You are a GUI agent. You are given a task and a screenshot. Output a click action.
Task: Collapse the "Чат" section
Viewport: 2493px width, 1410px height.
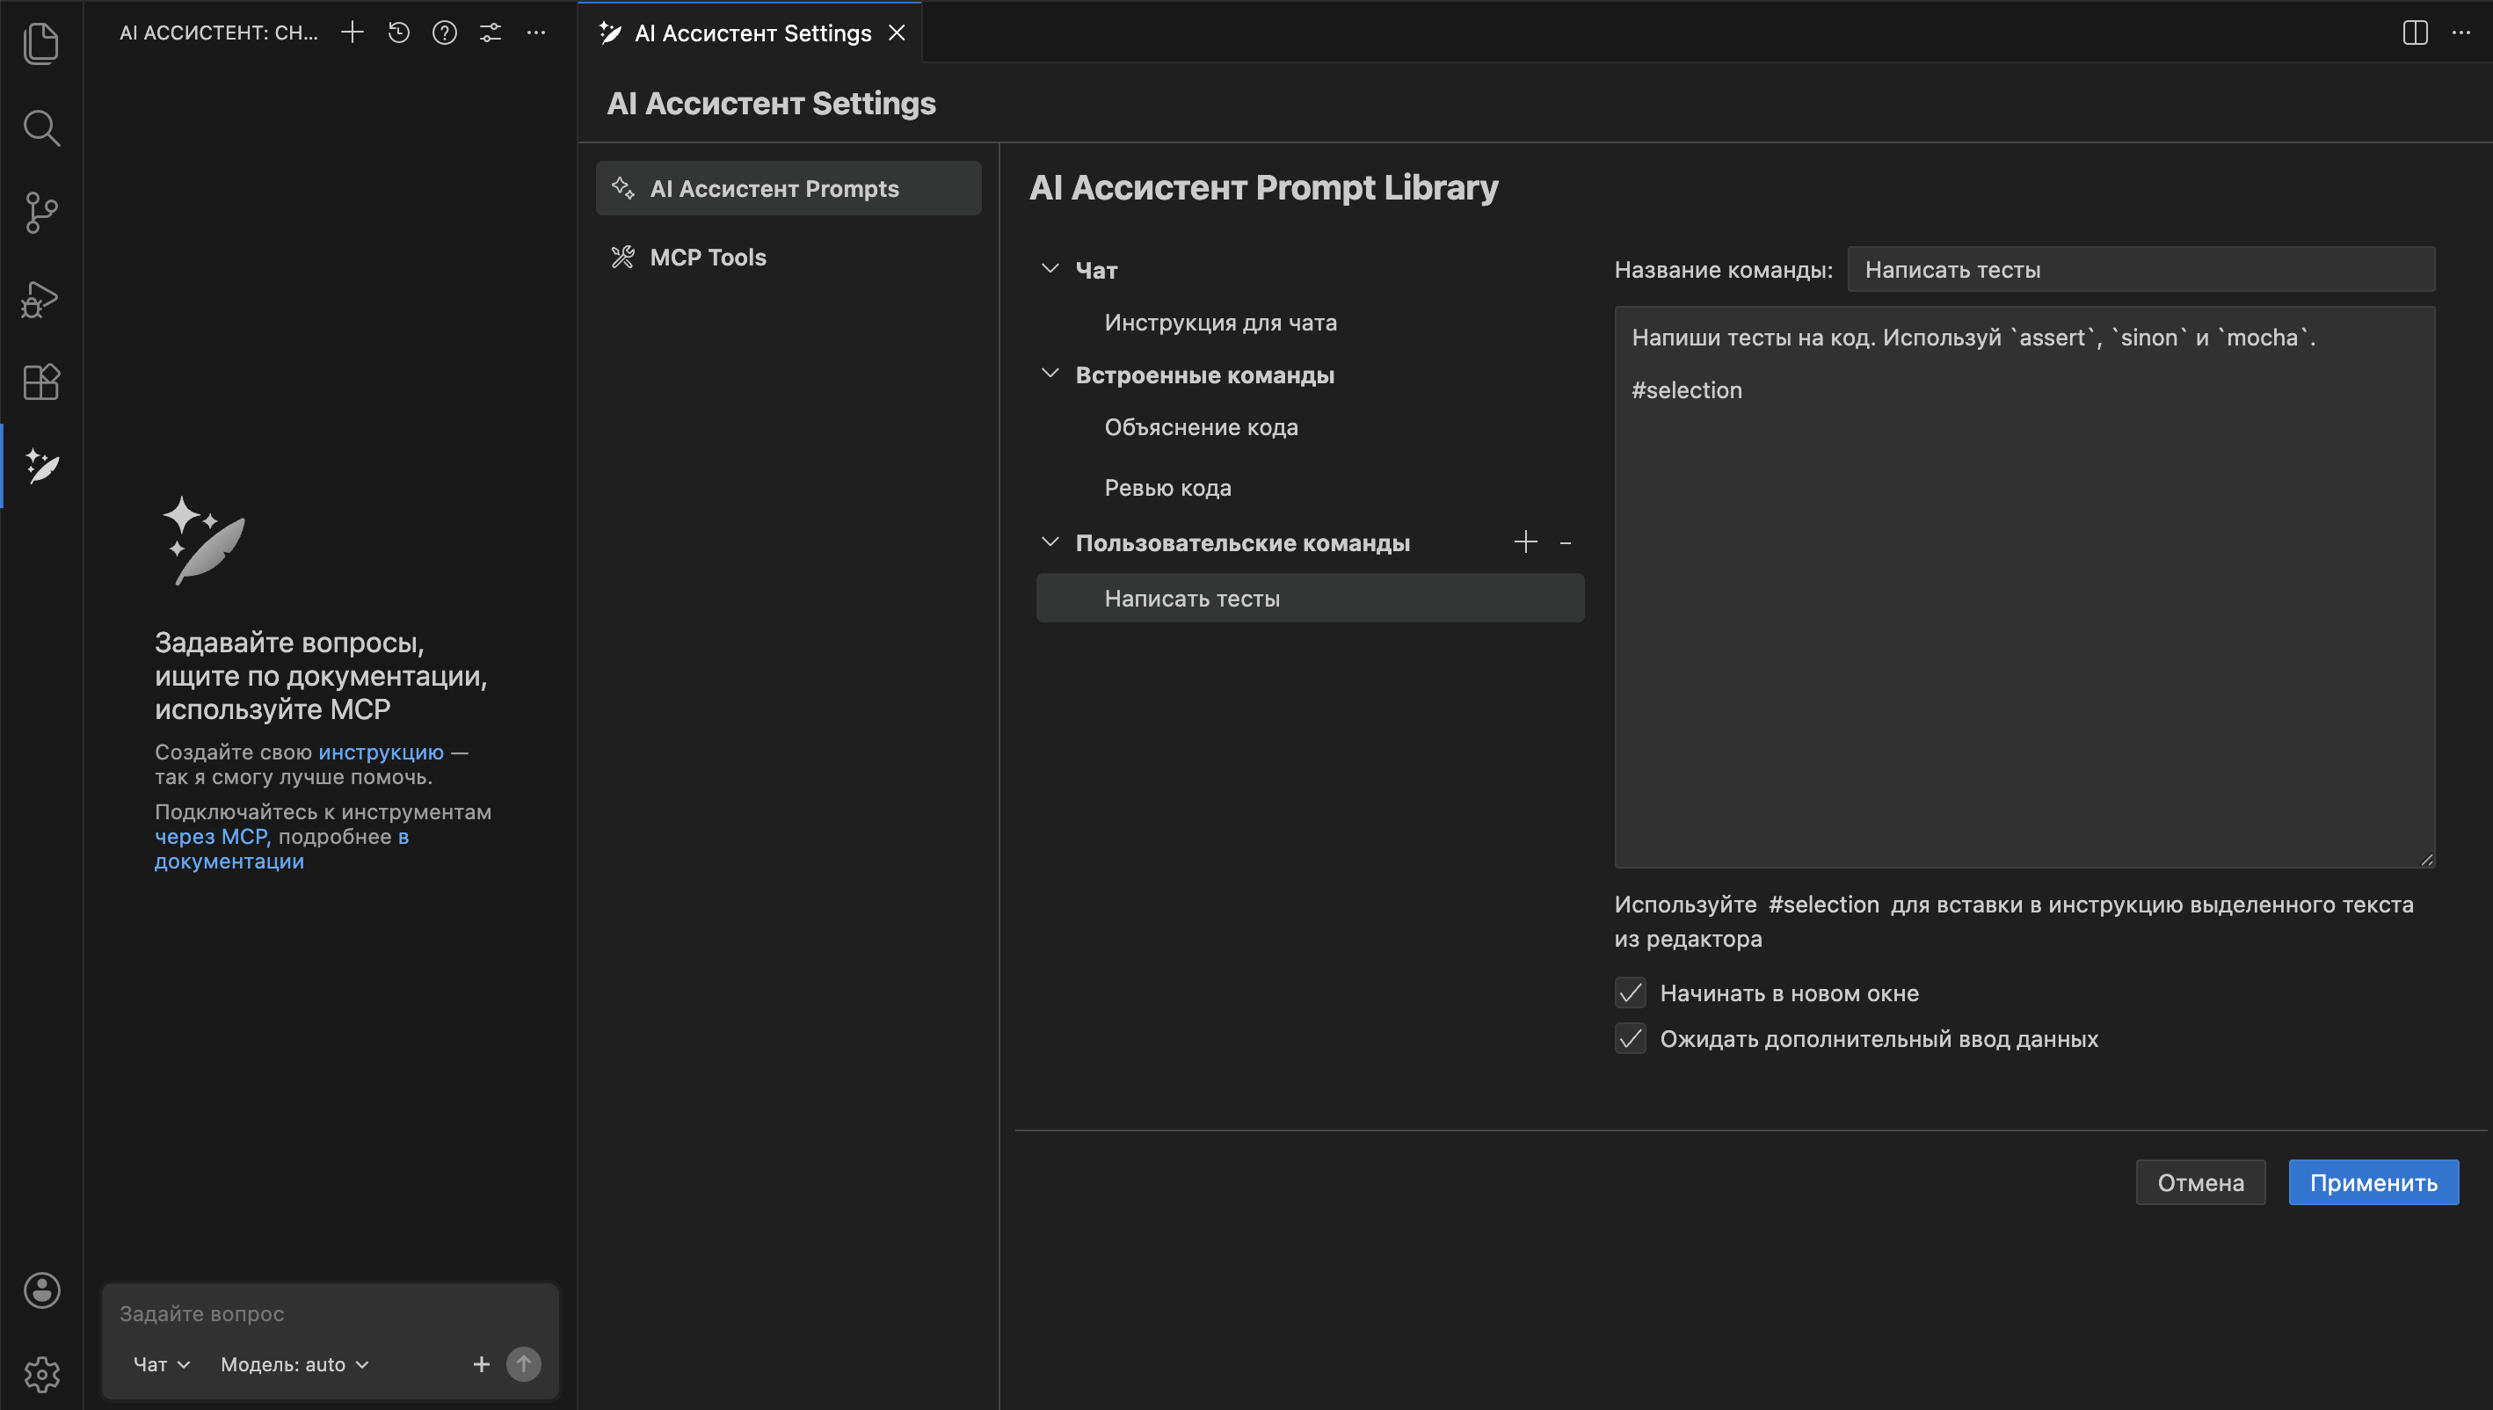point(1050,269)
